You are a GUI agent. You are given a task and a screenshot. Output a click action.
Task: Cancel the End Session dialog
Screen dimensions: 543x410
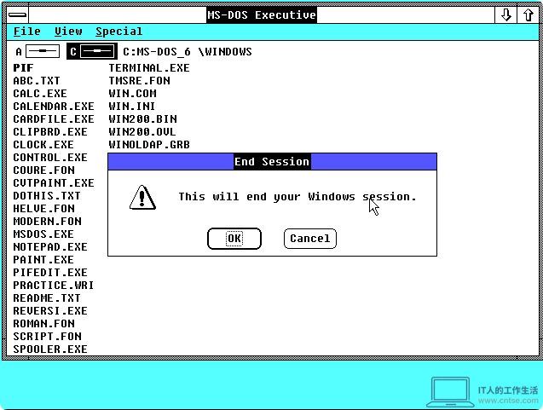point(310,239)
